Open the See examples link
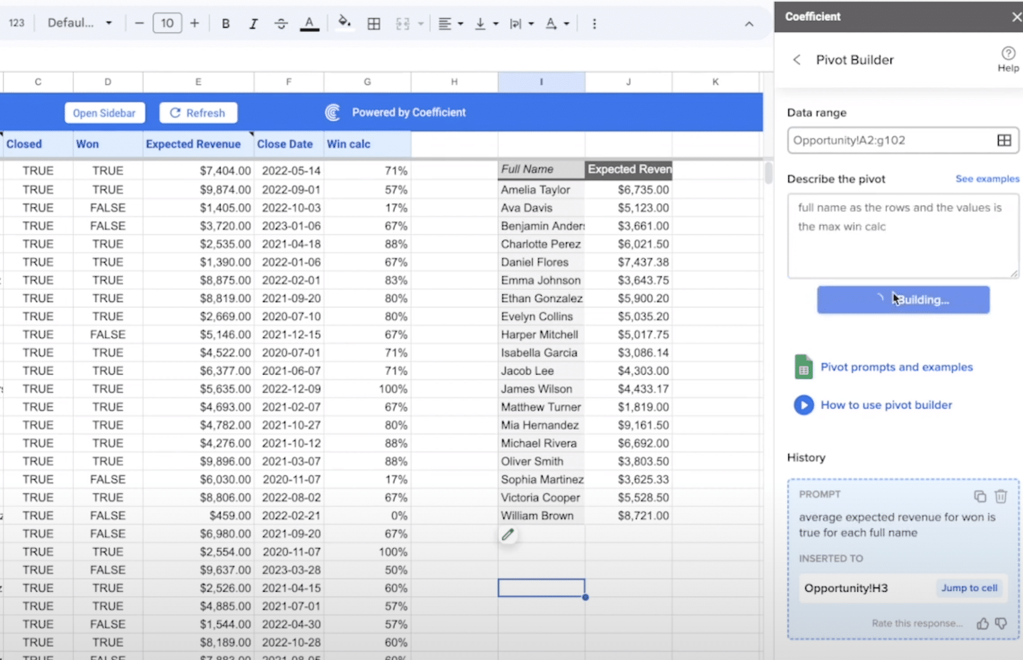The width and height of the screenshot is (1023, 660). coord(987,179)
